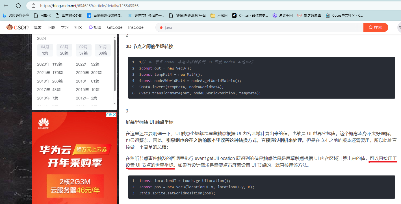The height and width of the screenshot is (204, 401).
Task: Open the 百度翻译 bookmark
Action: (105, 16)
